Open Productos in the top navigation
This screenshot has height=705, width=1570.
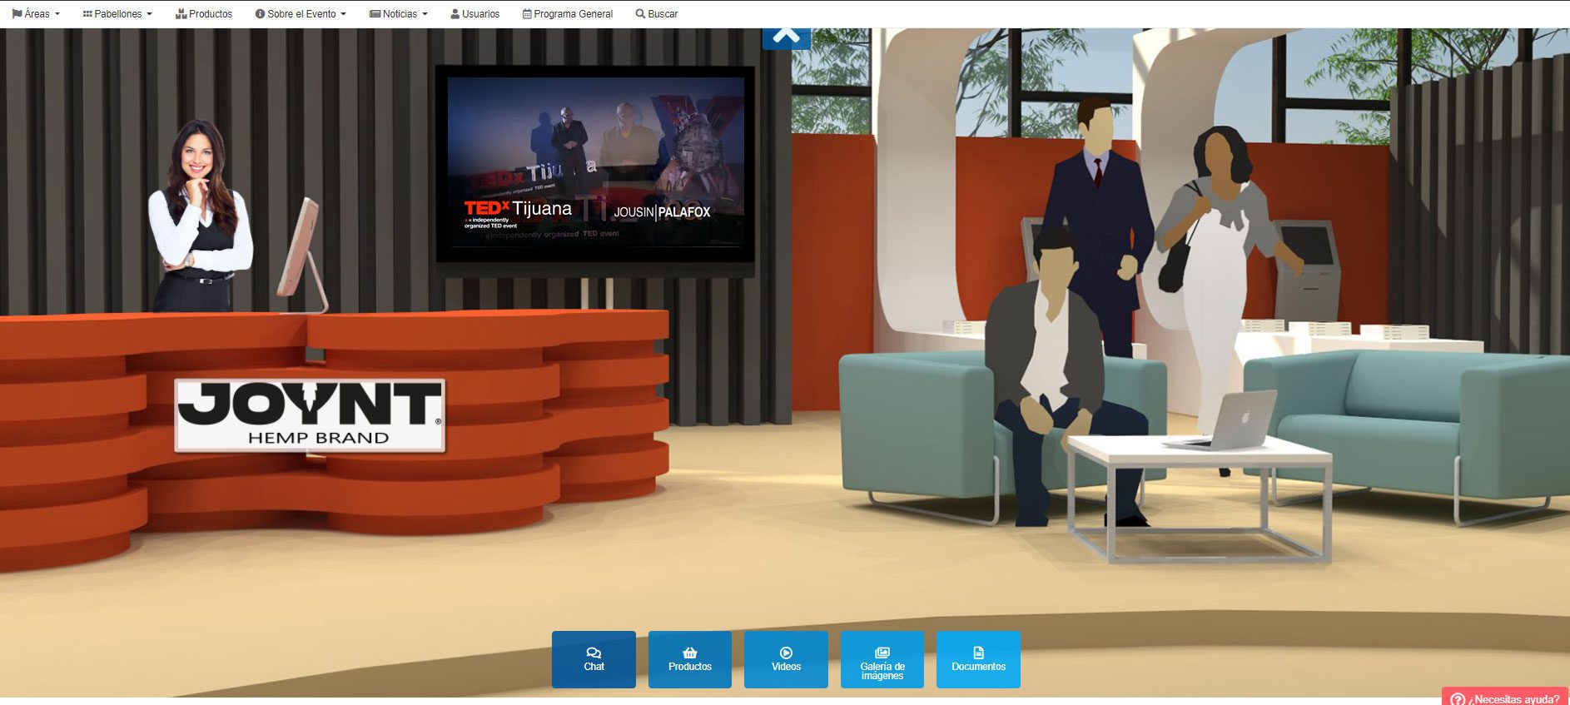coord(204,14)
